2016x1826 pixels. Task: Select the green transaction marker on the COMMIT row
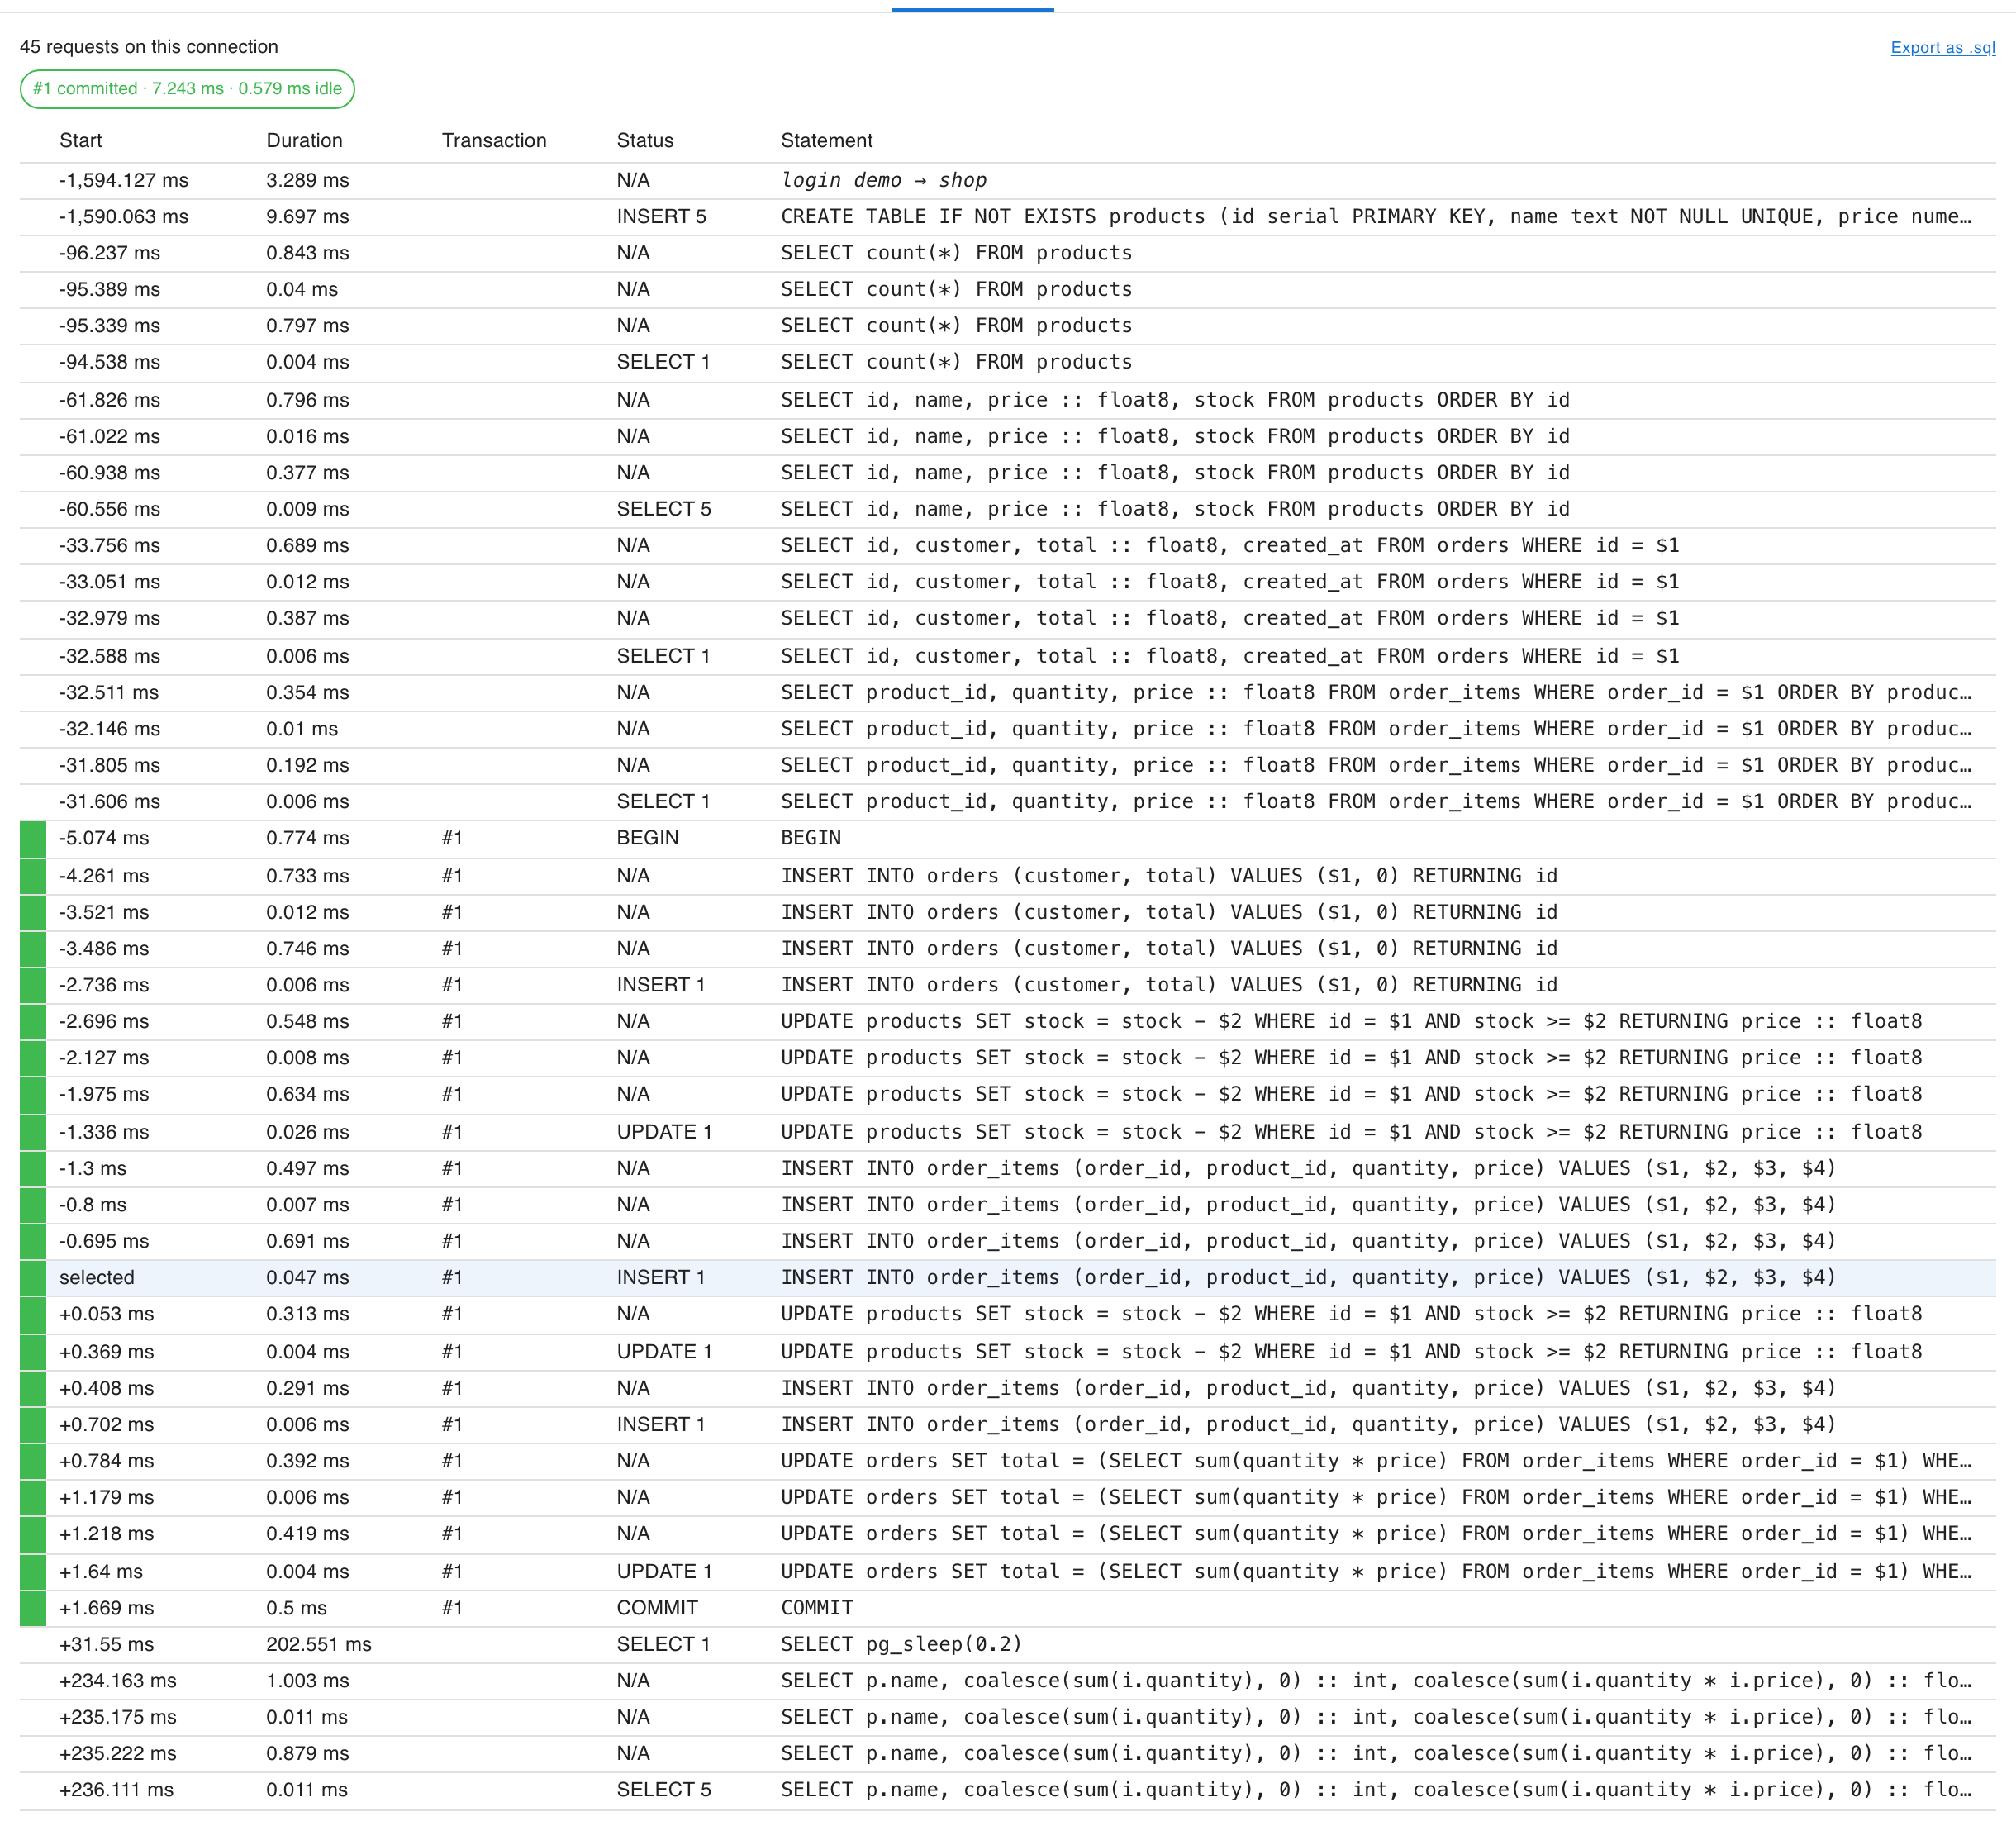pyautogui.click(x=33, y=1608)
